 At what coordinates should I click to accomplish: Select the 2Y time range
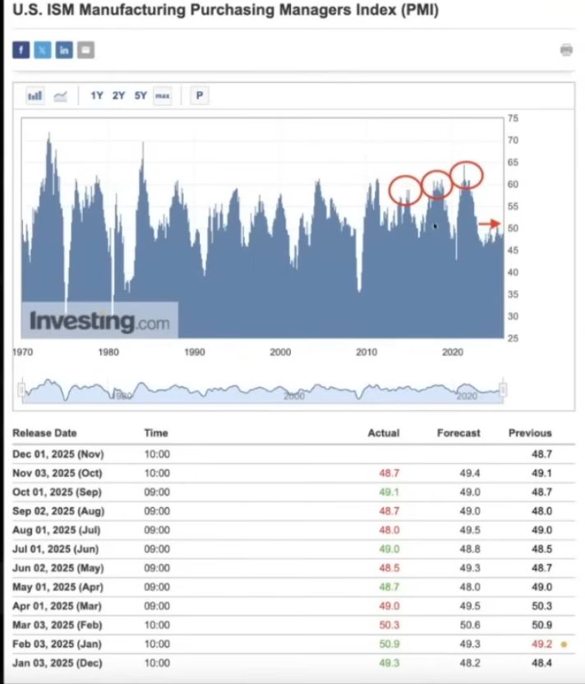118,96
